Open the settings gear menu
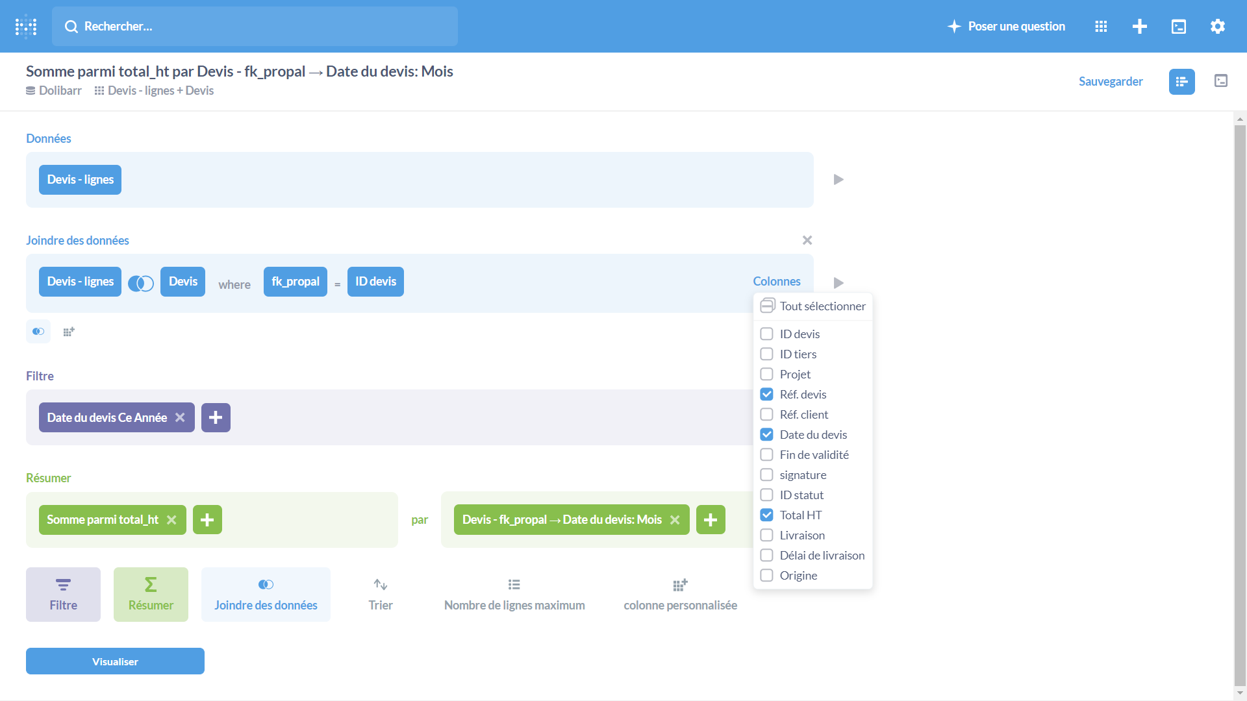Viewport: 1247px width, 701px height. coord(1218,27)
